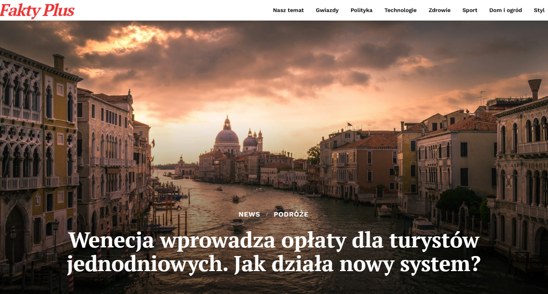Open the Dom i ogród section
Viewport: 548px width, 294px height.
click(505, 10)
